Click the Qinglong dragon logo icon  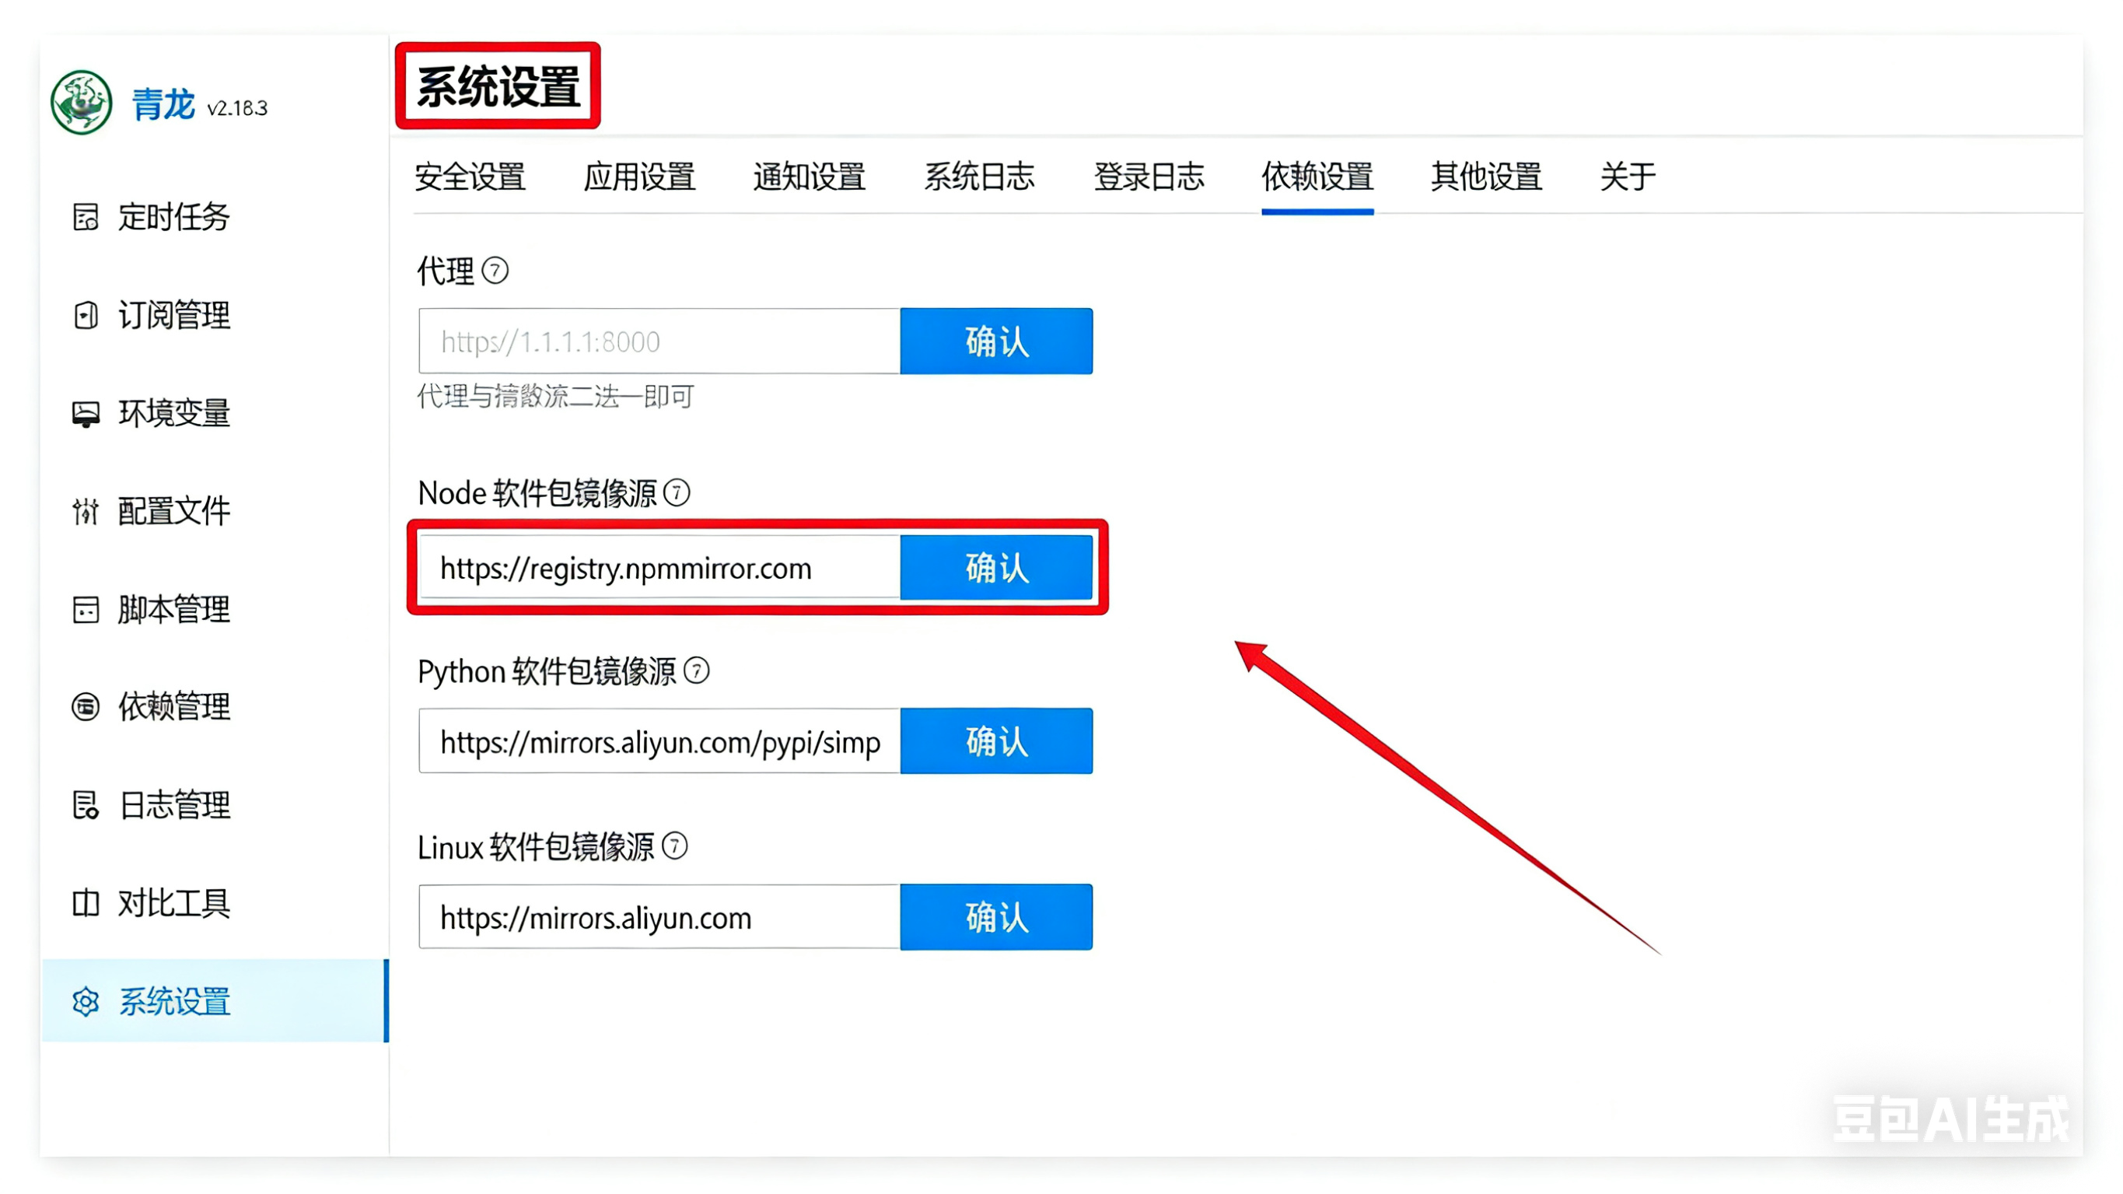(81, 102)
